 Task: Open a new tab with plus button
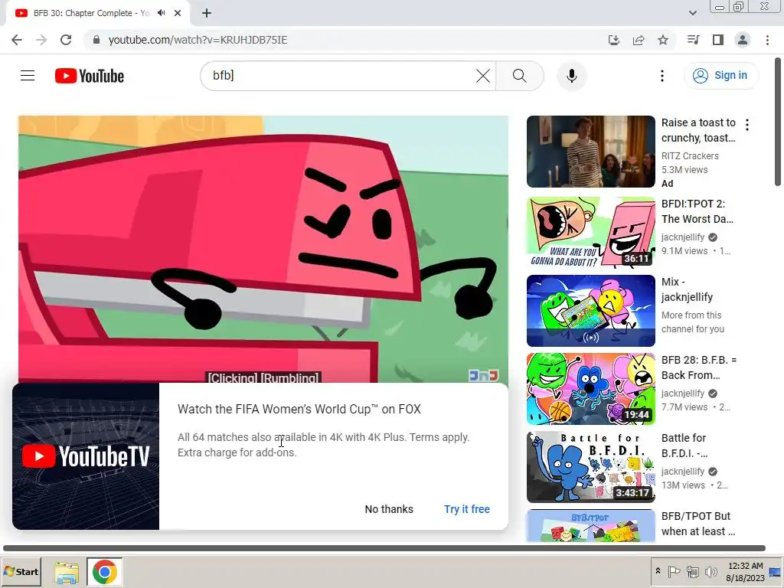207,13
